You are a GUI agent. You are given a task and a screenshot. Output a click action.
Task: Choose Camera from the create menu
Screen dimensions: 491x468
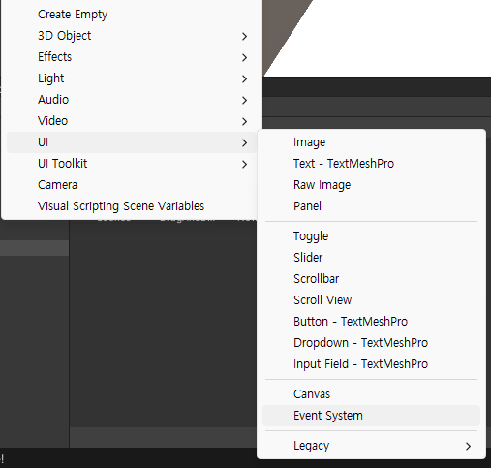click(132, 185)
